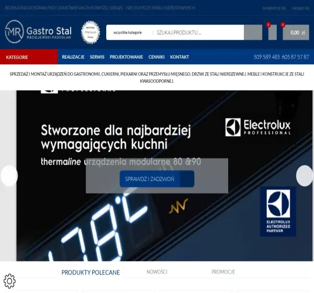Click the MR Gastro Stal logo
Screen dimensions: 314x293
[38, 31]
